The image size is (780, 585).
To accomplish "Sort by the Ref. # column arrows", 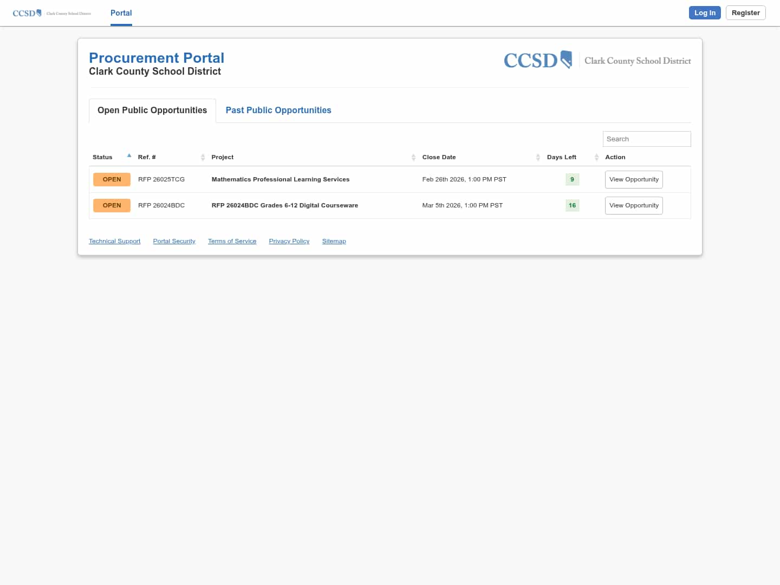I will [203, 157].
